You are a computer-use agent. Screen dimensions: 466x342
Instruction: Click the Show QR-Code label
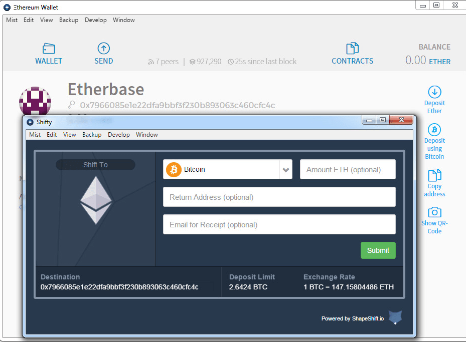point(434,227)
